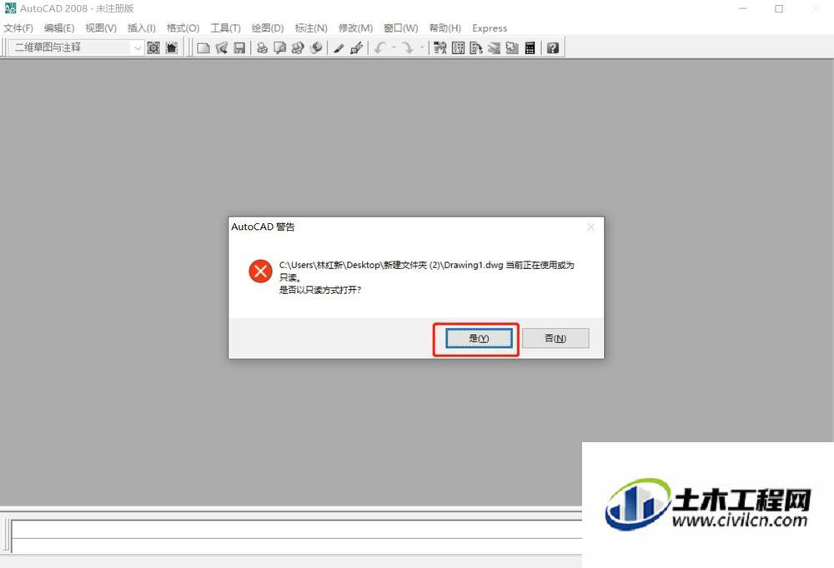
Task: Click the red error icon in the warning dialog
Action: [x=260, y=272]
